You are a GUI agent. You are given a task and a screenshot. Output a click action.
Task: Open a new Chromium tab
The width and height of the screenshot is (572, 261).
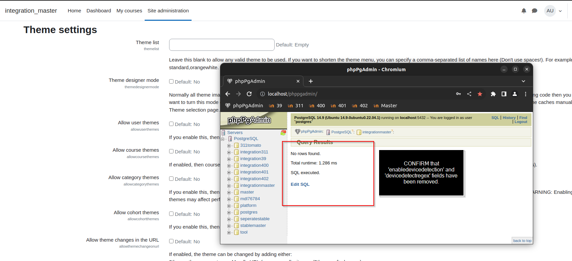(311, 81)
